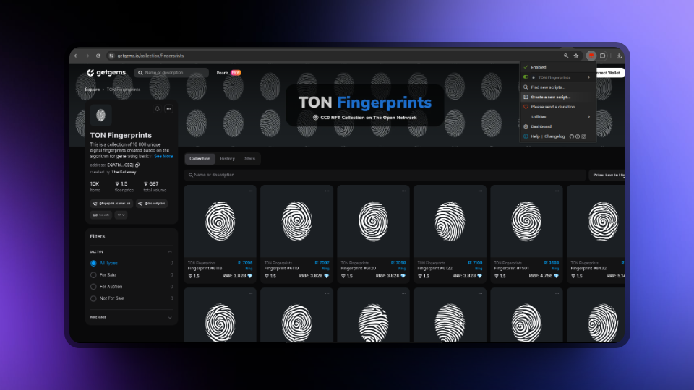This screenshot has height=390, width=694.
Task: Click the TON Fingerprints collection avatar
Action: (x=101, y=116)
